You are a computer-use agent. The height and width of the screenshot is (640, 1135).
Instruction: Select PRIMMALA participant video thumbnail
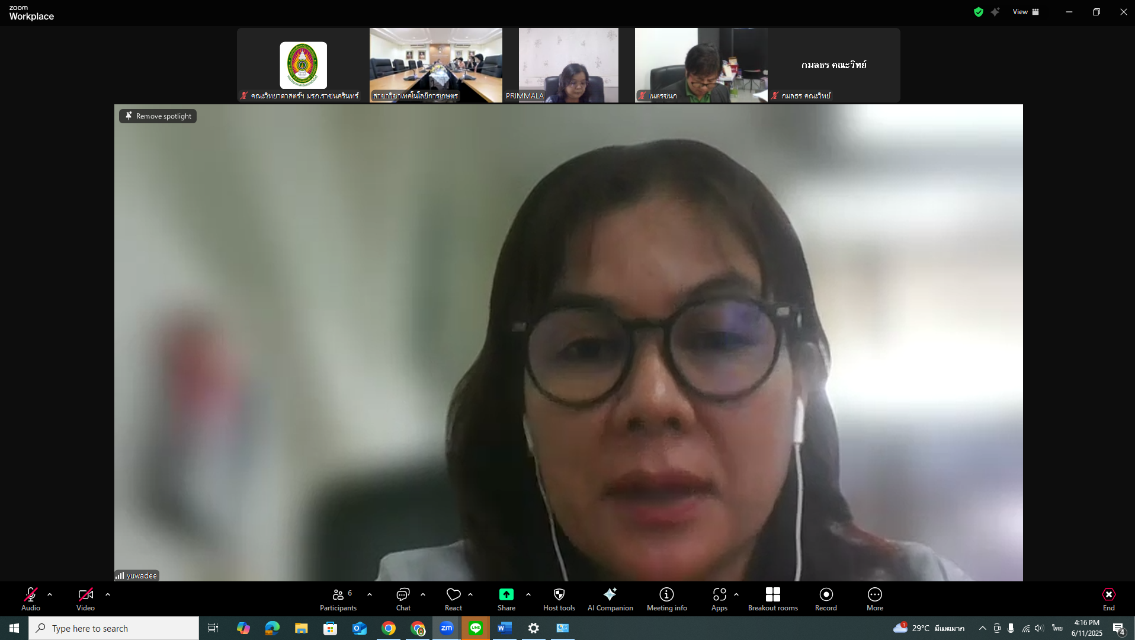coord(568,65)
